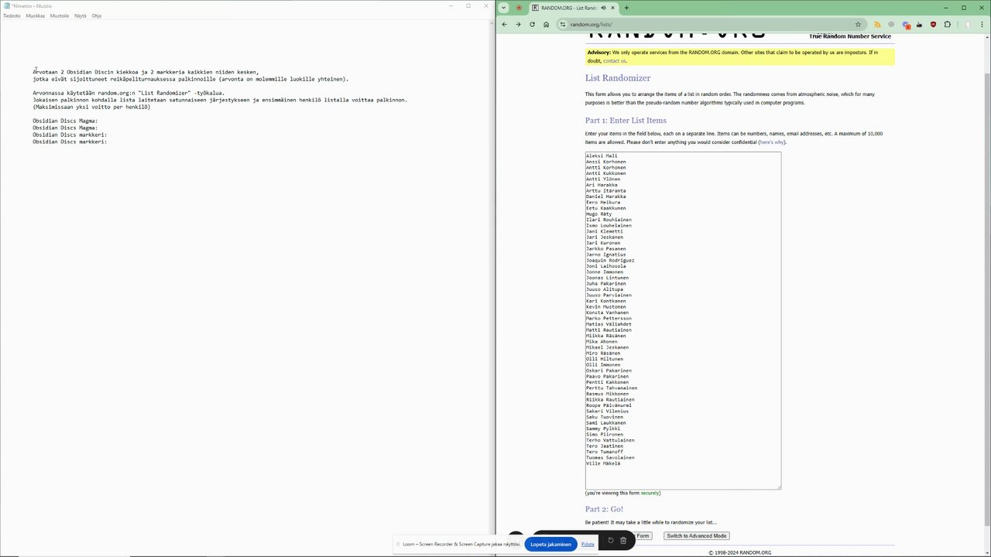Go forward in the browser
The image size is (991, 557).
pos(518,24)
